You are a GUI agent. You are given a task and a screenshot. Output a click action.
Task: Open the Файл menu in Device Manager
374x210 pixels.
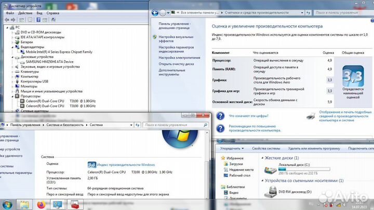pos(10,13)
